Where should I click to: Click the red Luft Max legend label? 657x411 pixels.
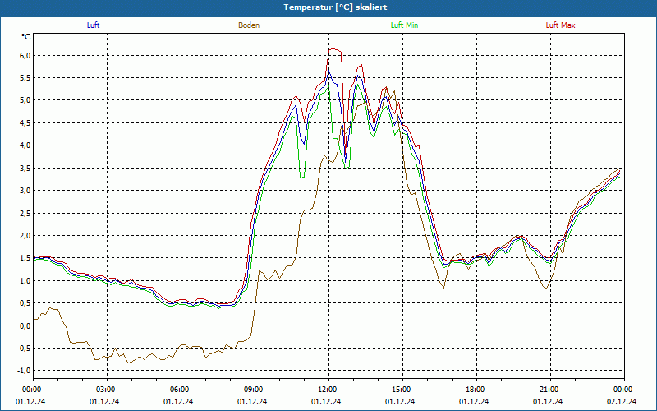coord(560,25)
